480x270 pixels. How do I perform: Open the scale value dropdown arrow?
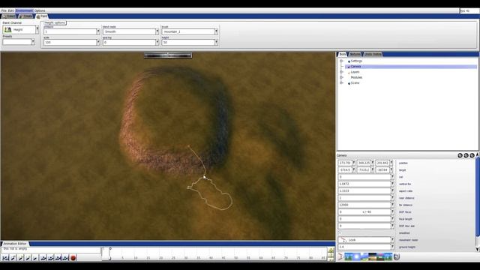point(98,42)
